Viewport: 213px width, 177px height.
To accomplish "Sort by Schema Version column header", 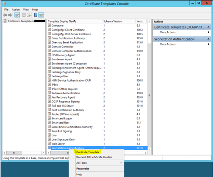I will [118, 21].
